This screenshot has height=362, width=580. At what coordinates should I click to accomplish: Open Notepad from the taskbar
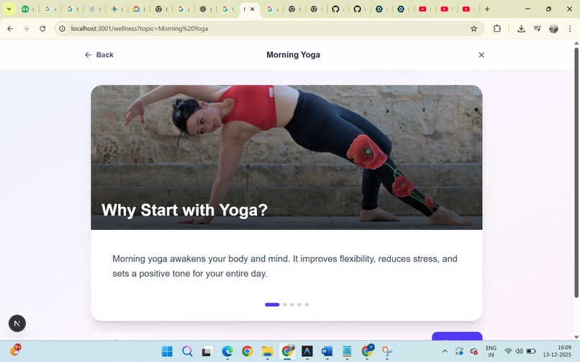coord(347,351)
